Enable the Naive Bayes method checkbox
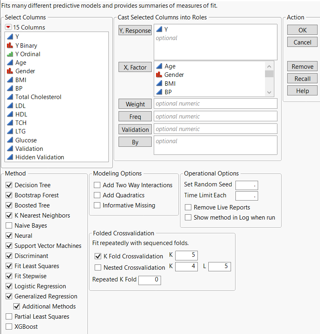Image resolution: width=320 pixels, height=334 pixels. pos(9,226)
